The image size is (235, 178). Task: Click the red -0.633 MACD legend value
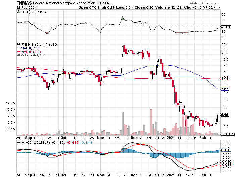[x=73, y=142]
